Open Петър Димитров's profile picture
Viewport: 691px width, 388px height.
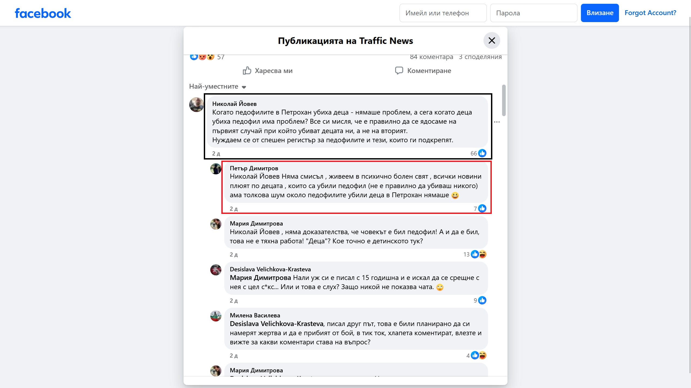coord(216,169)
